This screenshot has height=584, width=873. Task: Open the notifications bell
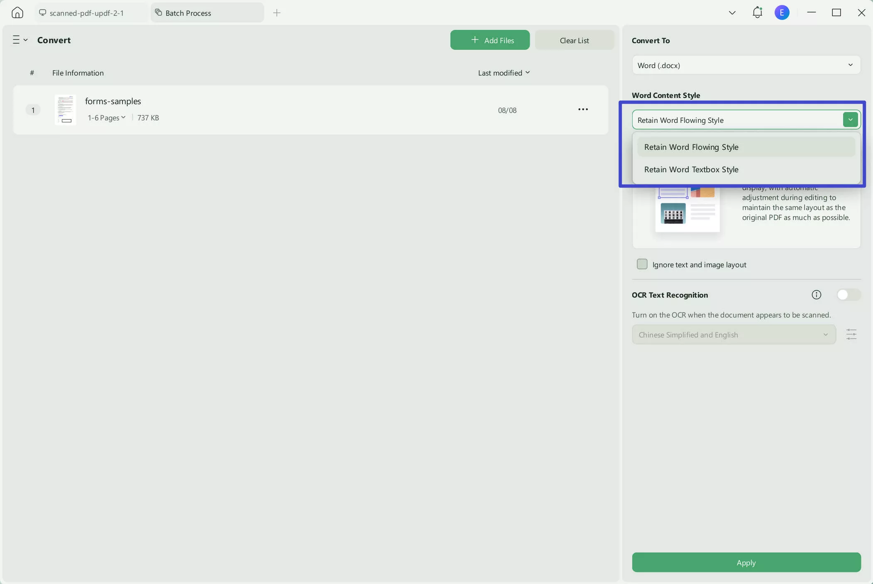tap(757, 12)
